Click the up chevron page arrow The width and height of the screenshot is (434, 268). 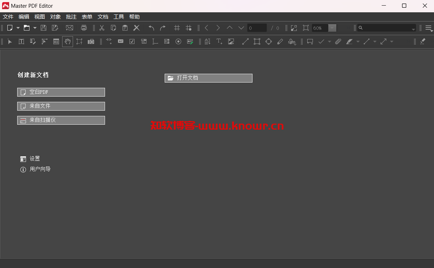pyautogui.click(x=230, y=28)
